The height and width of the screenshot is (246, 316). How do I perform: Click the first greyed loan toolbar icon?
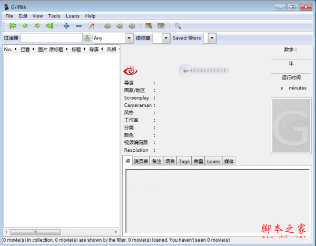point(107,26)
